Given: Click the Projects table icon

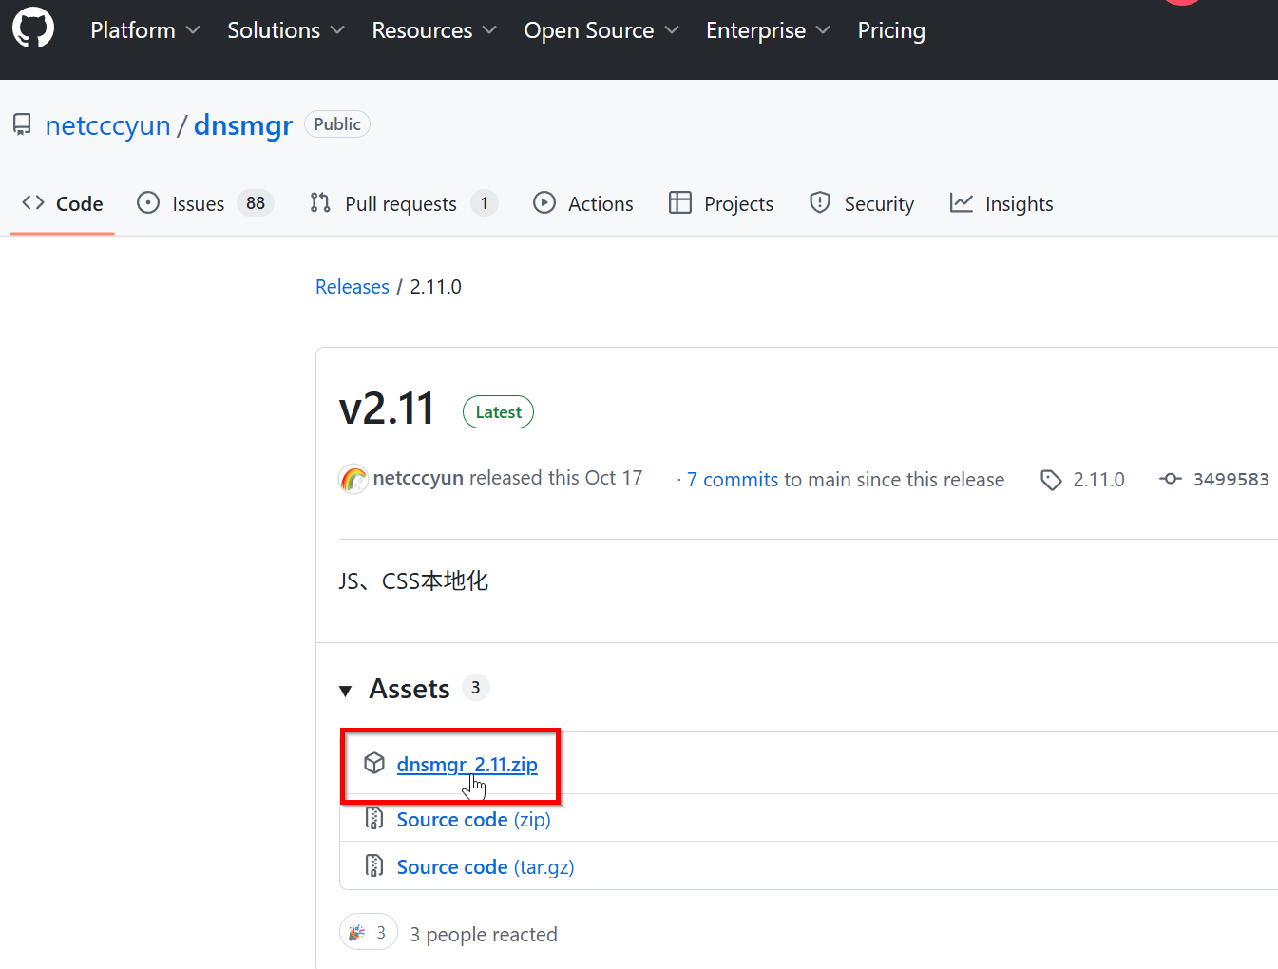Looking at the screenshot, I should pos(680,202).
